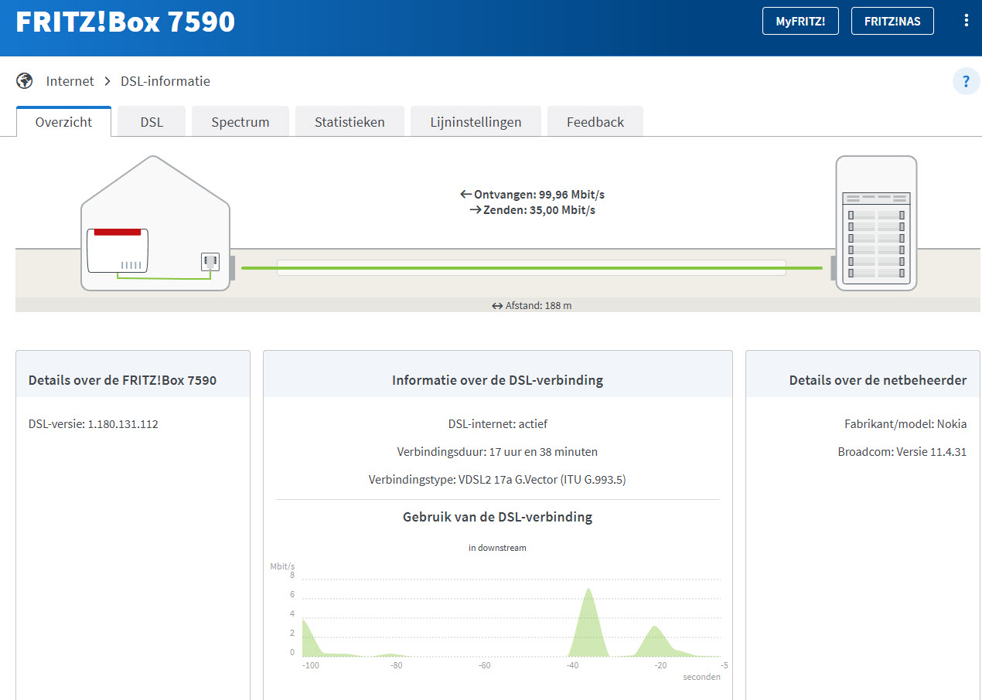Click the DSL-informatie breadcrumb
The image size is (982, 700).
click(165, 81)
